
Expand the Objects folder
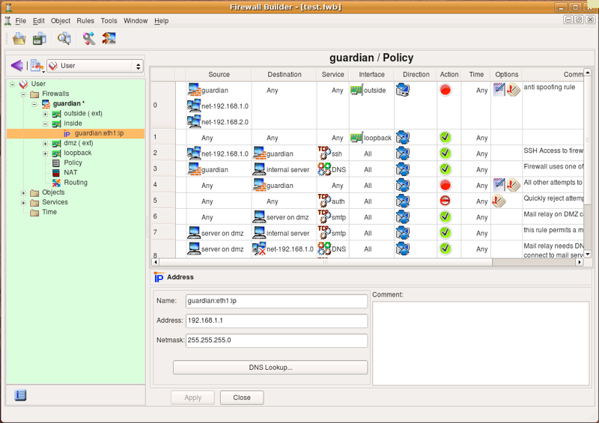[23, 192]
